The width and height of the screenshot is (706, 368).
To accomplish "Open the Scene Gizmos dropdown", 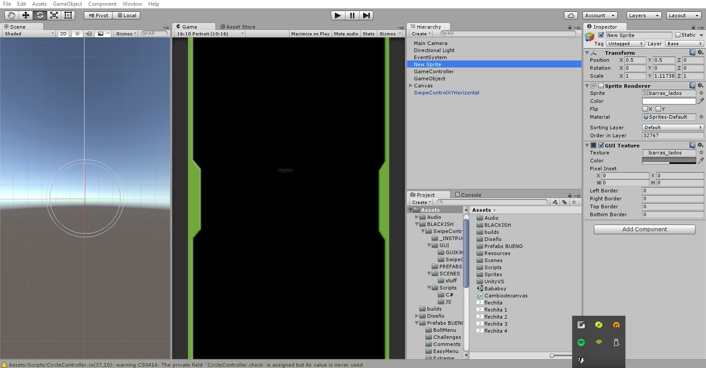I will [126, 34].
